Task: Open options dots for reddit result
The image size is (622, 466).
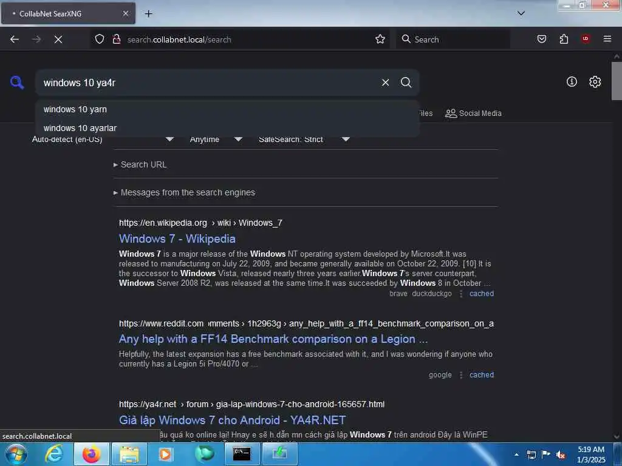Action: pyautogui.click(x=461, y=375)
